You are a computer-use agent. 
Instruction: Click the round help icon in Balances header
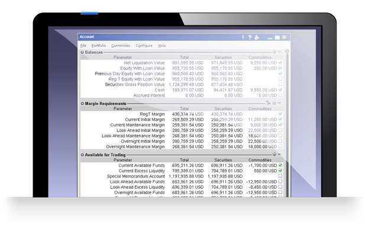pos(274,52)
